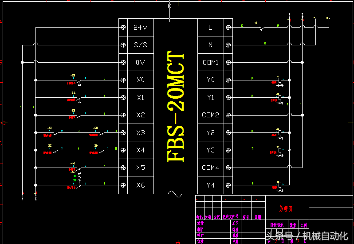The height and width of the screenshot is (244, 354).
Task: Click the 机械自动化 watermark text
Action: pos(325,236)
